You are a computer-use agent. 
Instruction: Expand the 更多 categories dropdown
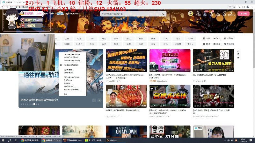point(190,44)
